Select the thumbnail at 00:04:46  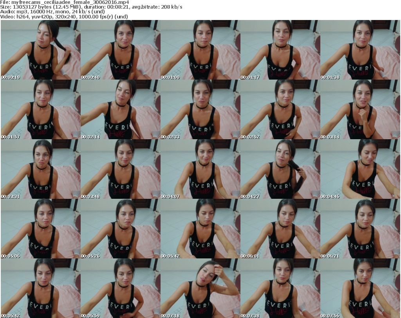(360, 169)
